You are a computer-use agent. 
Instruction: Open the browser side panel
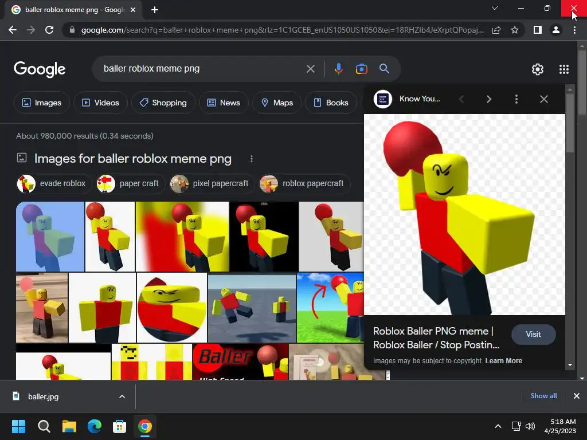coord(538,30)
